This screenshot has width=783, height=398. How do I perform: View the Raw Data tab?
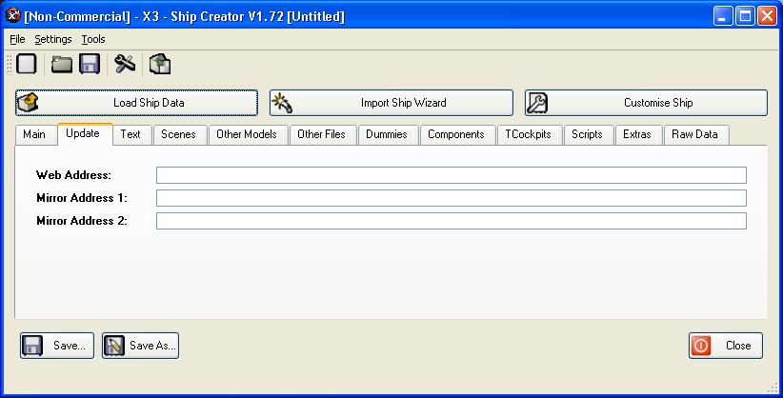[694, 134]
